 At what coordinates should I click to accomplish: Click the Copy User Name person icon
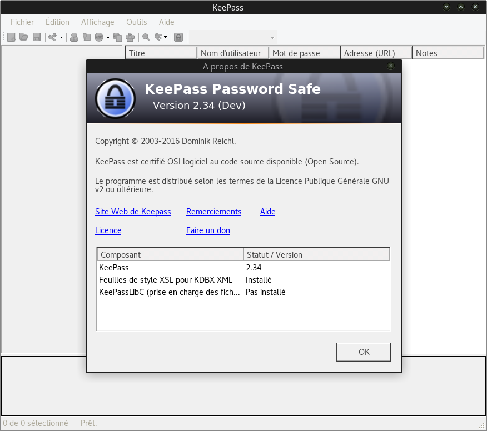click(74, 37)
